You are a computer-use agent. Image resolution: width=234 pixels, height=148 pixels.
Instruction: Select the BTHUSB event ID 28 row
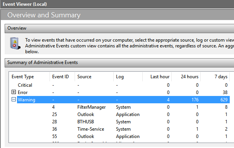[x=119, y=122]
